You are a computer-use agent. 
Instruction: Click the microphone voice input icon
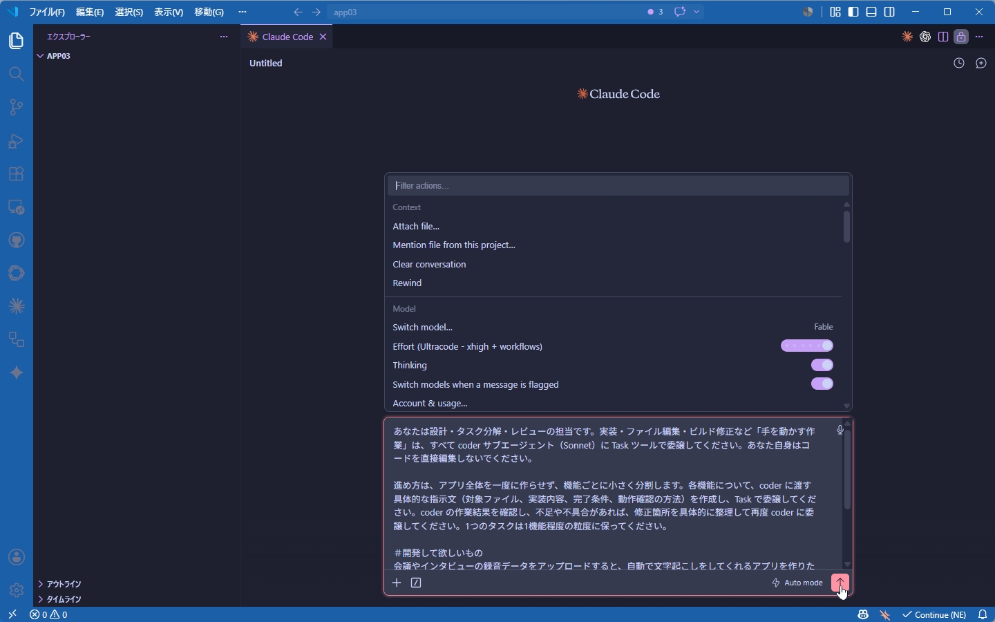click(x=840, y=430)
